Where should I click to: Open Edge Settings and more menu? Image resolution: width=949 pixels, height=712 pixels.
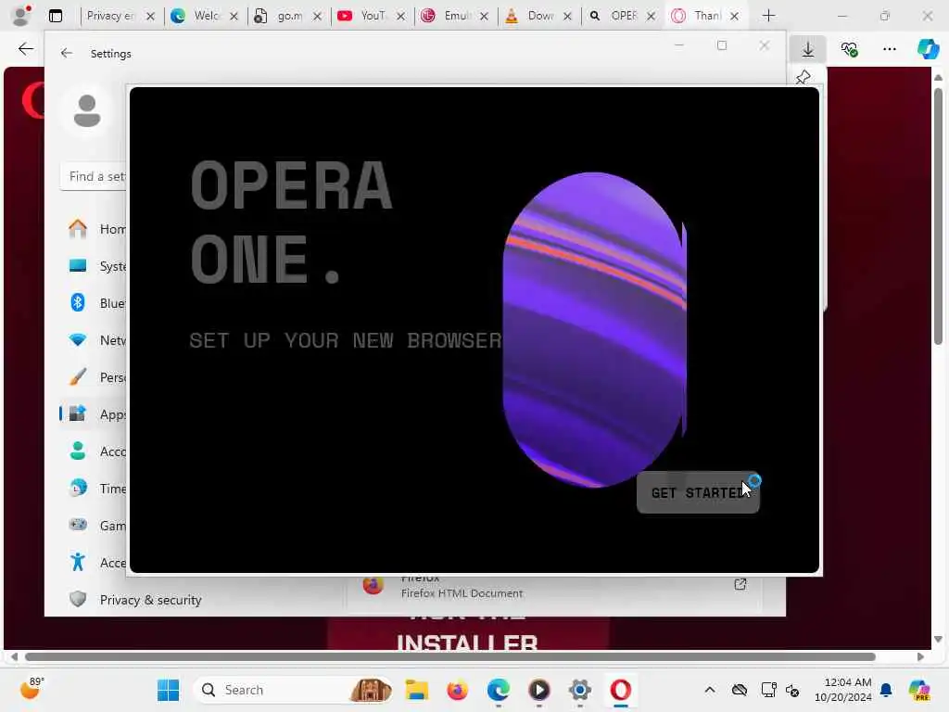(889, 49)
